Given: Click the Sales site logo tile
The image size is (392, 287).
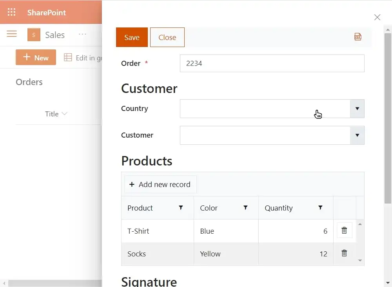Looking at the screenshot, I should point(34,35).
